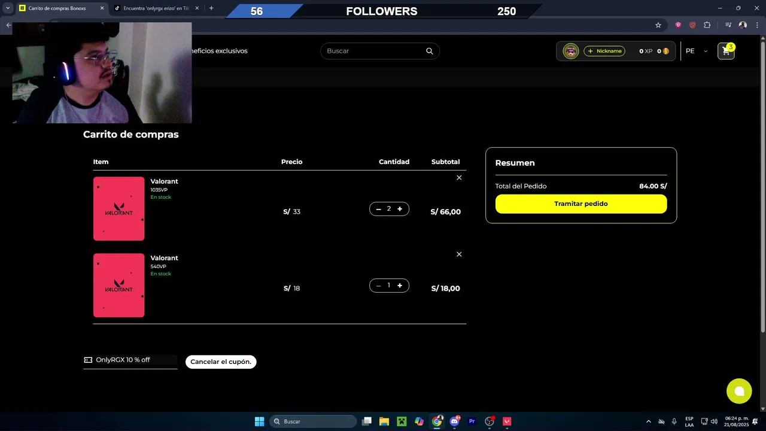Open Discord from the taskbar
Image resolution: width=766 pixels, height=431 pixels.
(454, 421)
